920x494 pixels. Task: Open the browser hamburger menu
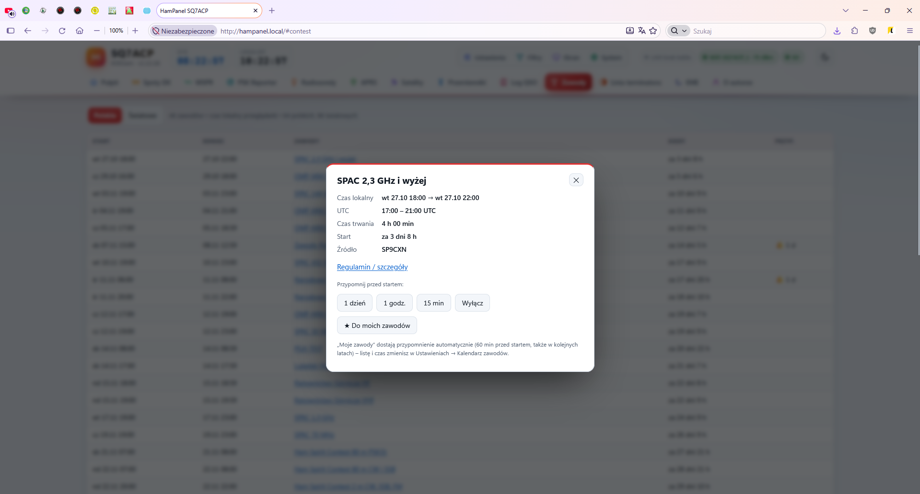click(x=909, y=31)
